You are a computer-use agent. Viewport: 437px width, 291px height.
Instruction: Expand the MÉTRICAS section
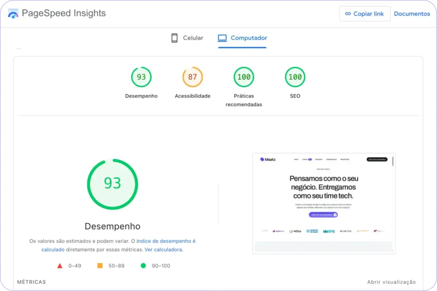tap(32, 282)
